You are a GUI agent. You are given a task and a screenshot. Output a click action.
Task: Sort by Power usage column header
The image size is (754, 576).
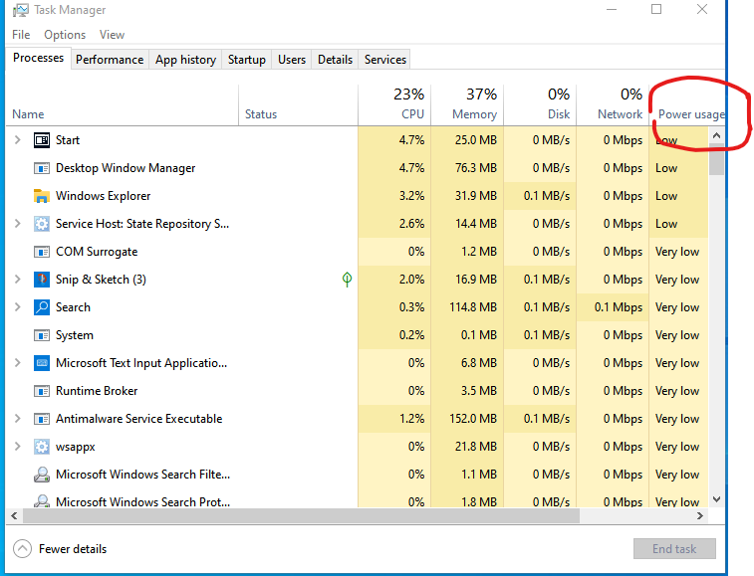[x=686, y=105]
